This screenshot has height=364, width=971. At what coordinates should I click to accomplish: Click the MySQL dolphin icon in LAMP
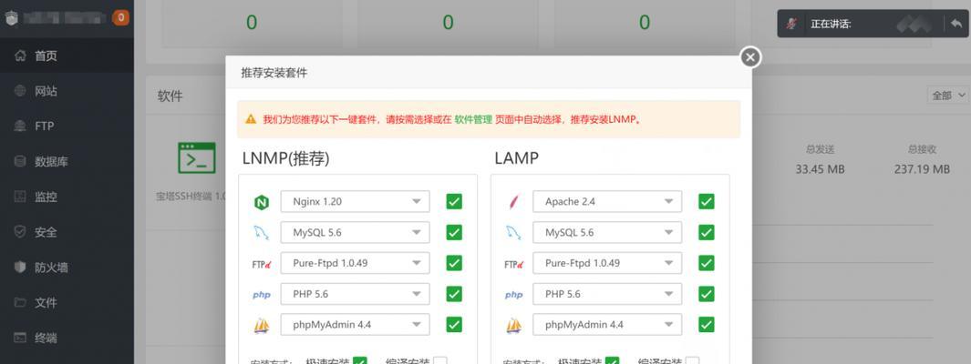(x=513, y=233)
